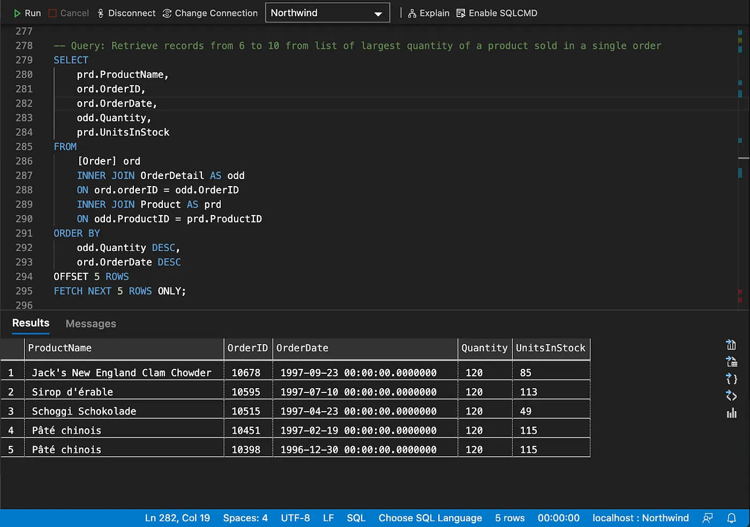This screenshot has width=750, height=527.
Task: Click "INNER JOIN OrderDetail AS odd" line
Action: coord(161,175)
